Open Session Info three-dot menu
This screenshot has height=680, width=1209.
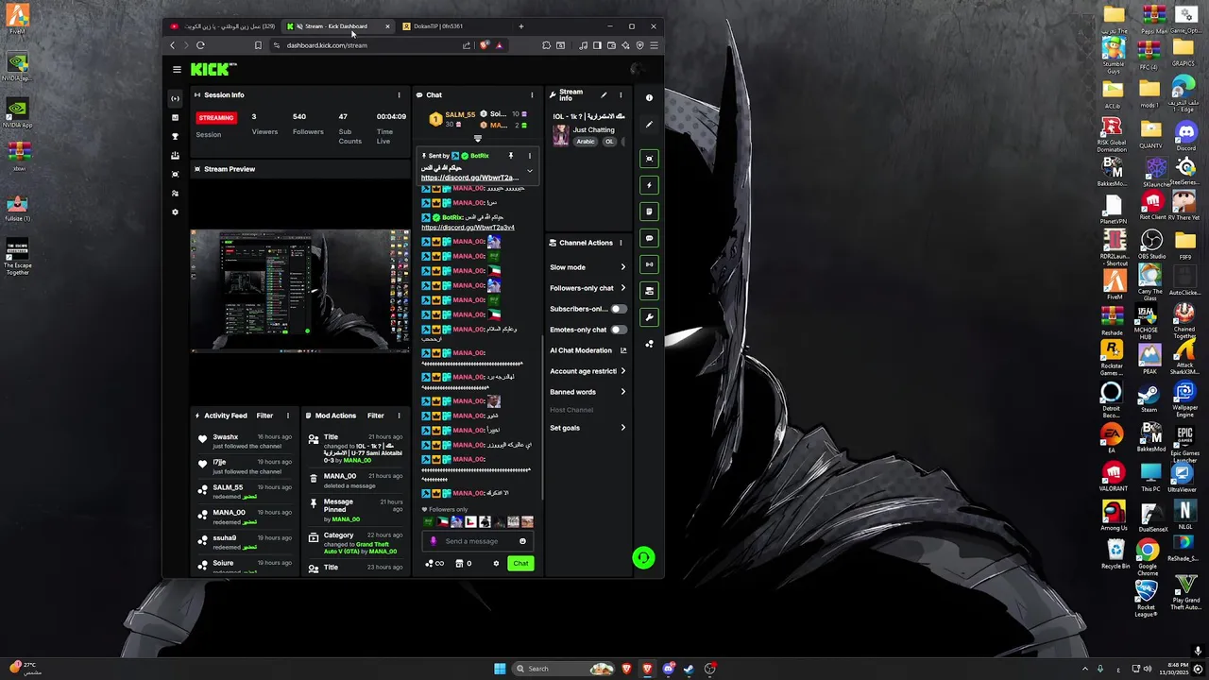pos(399,94)
